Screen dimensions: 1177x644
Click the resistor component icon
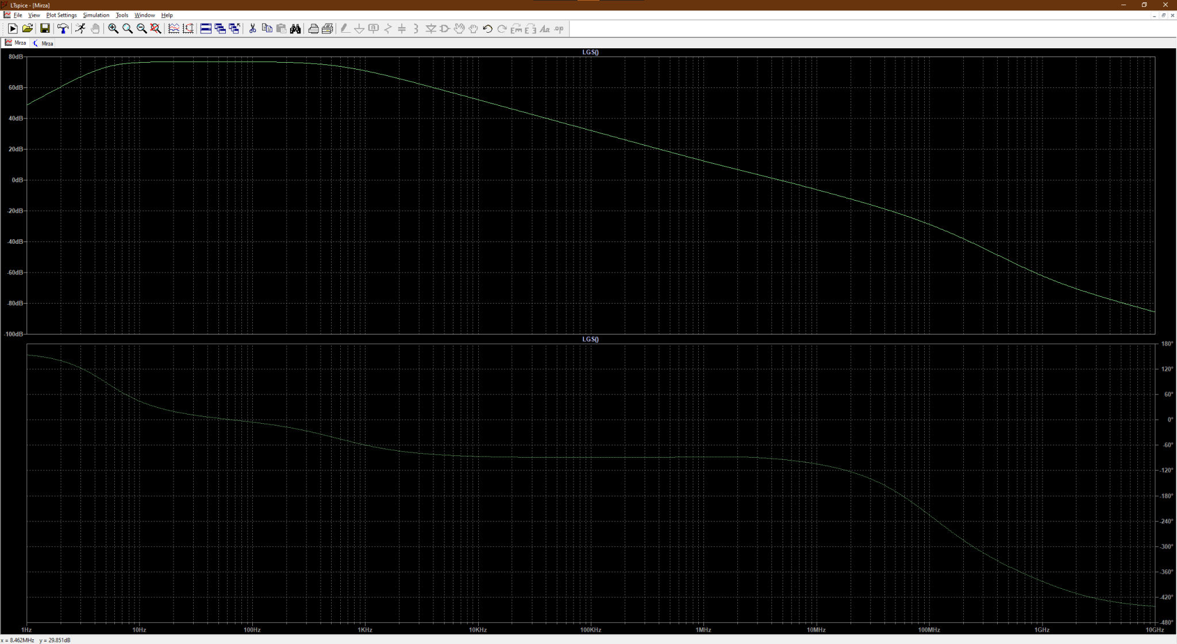point(388,29)
